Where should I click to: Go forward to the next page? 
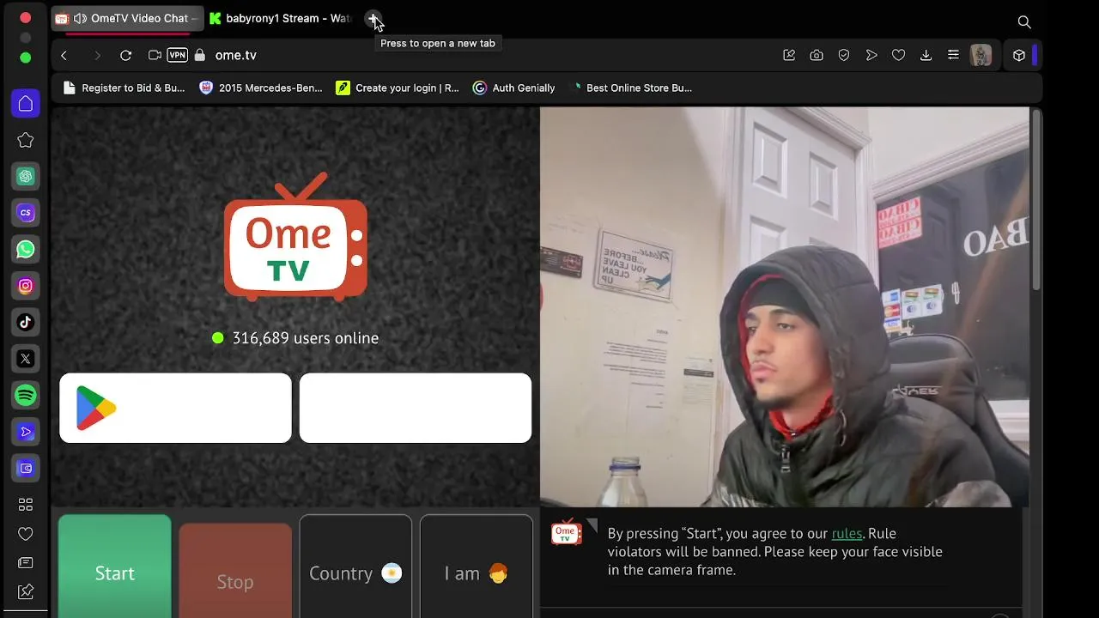click(x=96, y=55)
